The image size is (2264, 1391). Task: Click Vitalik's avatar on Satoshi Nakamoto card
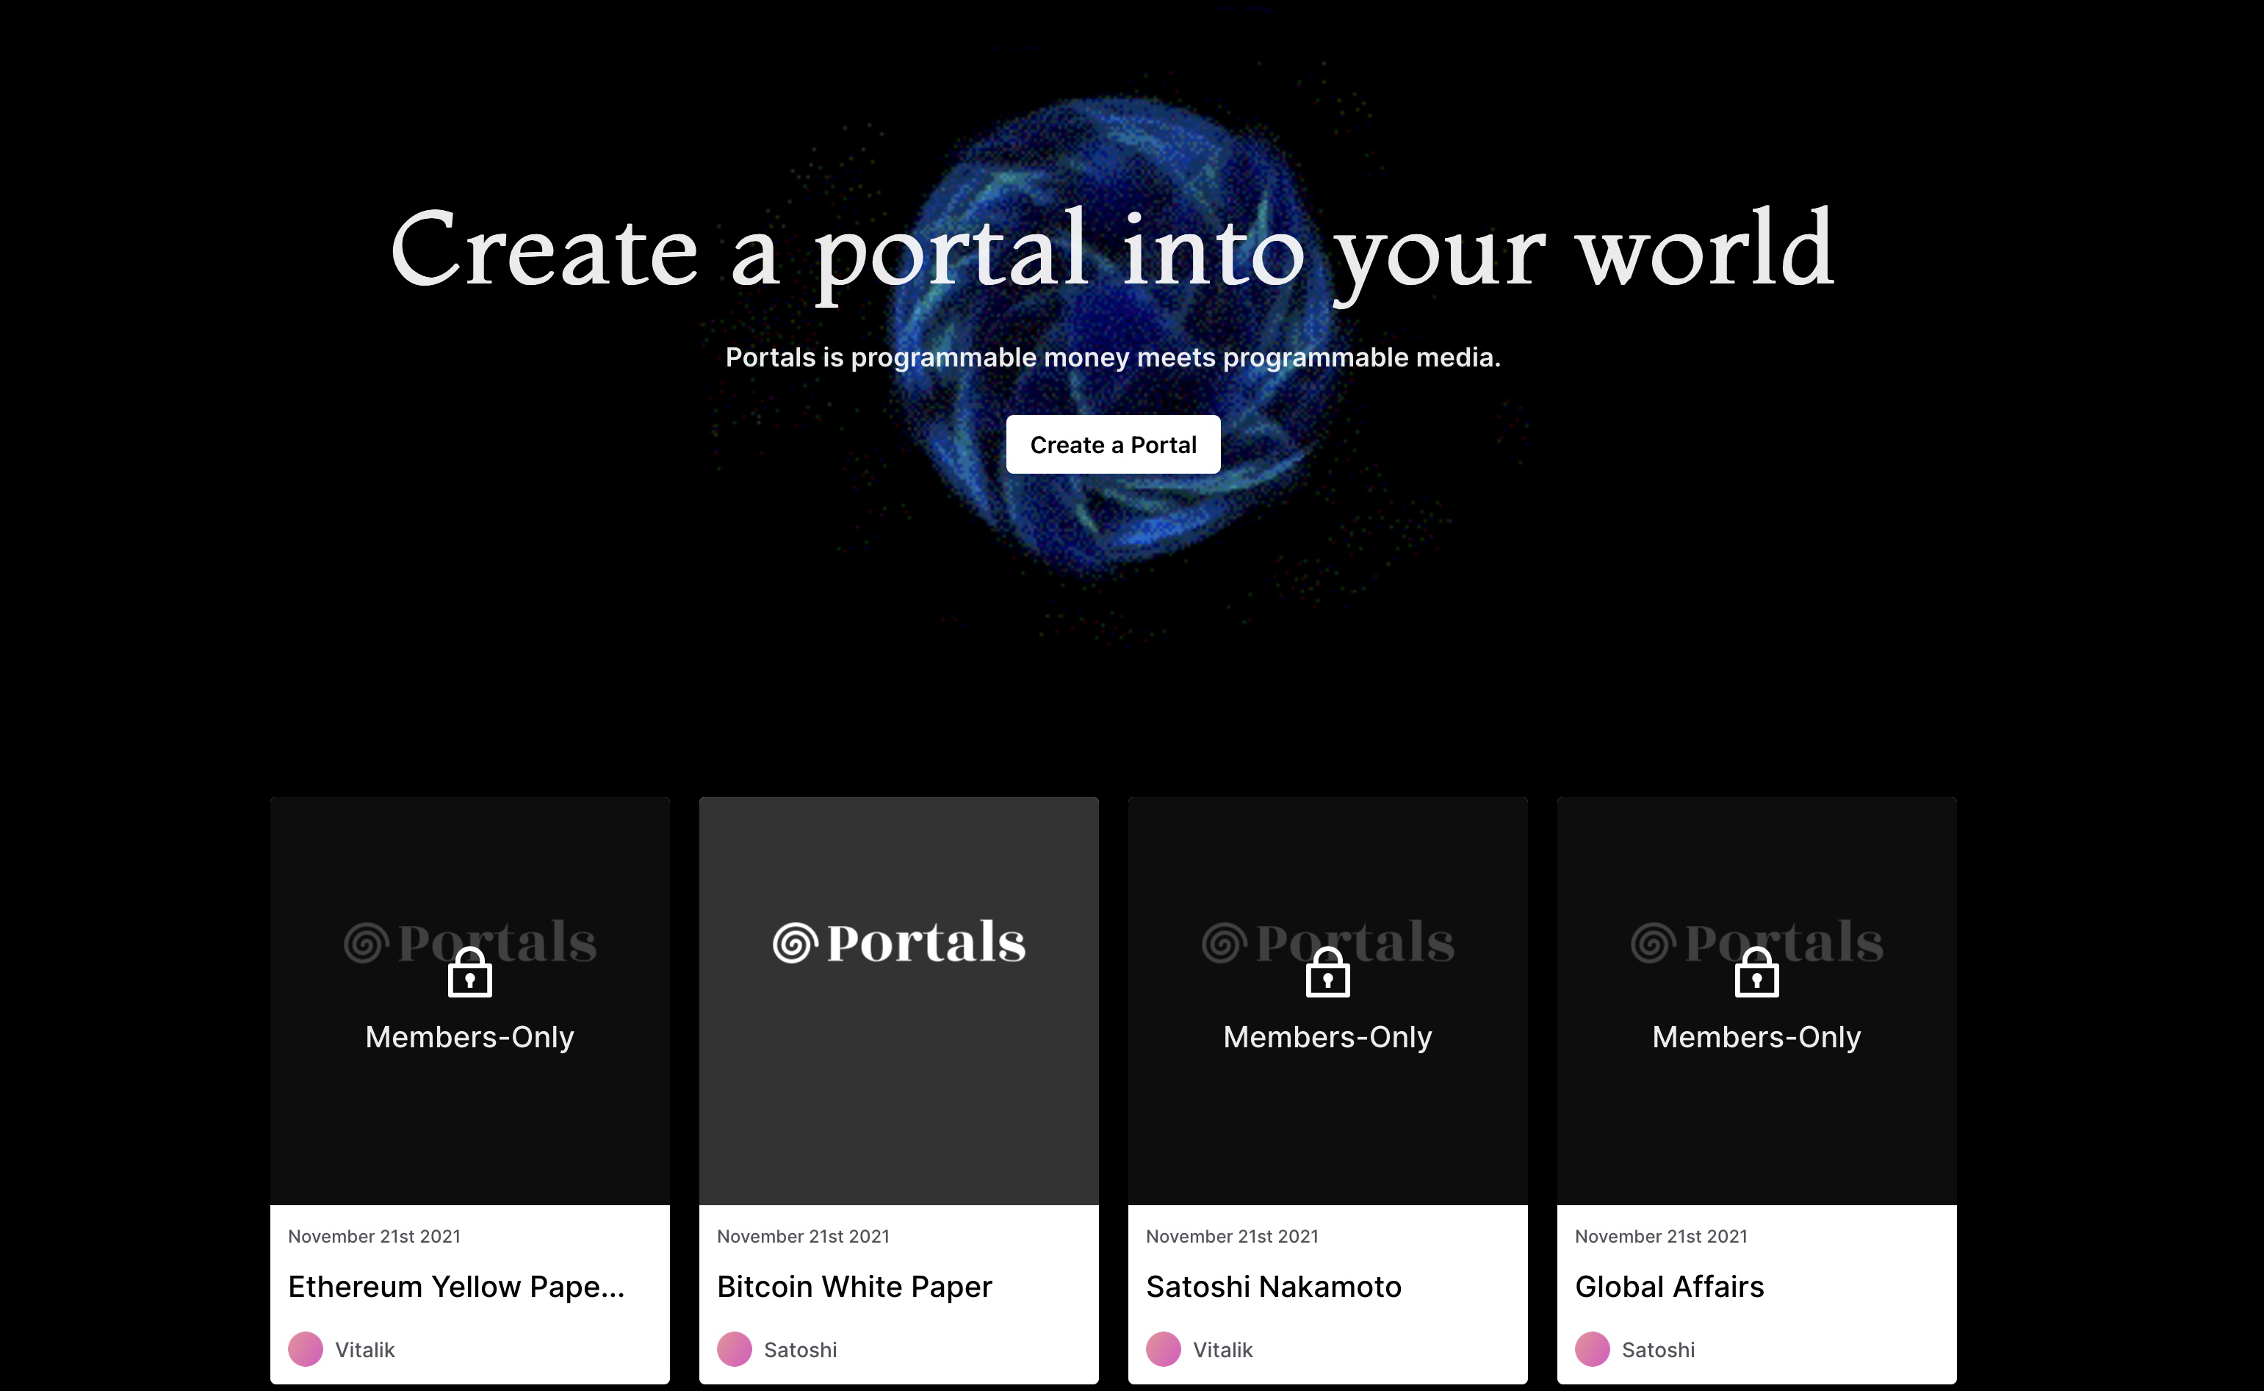click(1163, 1350)
